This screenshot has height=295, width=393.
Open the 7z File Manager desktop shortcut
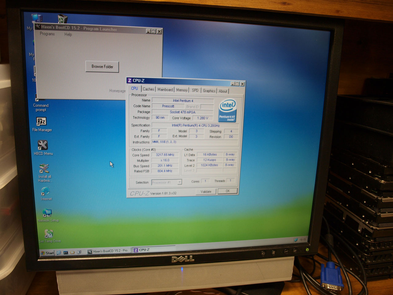(42, 122)
